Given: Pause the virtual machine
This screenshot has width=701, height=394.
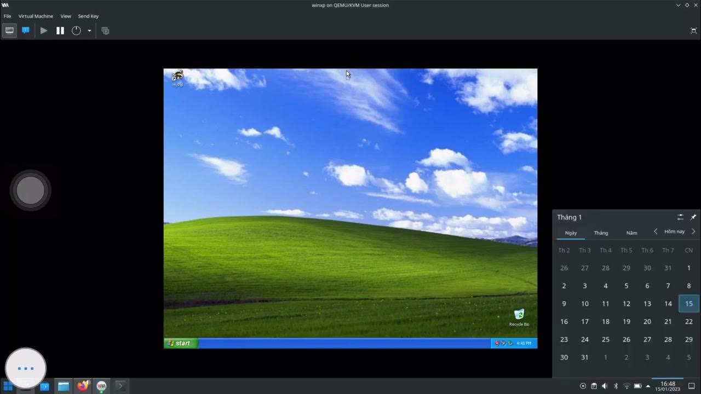Looking at the screenshot, I should tap(60, 31).
